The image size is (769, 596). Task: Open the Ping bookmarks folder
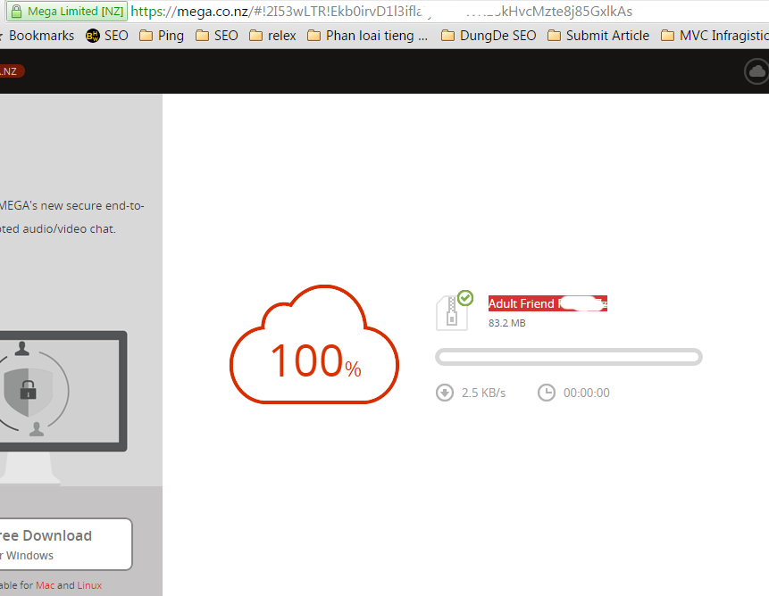point(162,36)
